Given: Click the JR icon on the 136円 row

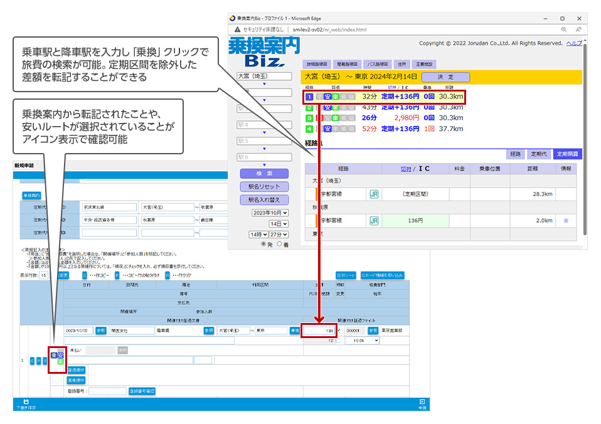Looking at the screenshot, I should tap(375, 221).
